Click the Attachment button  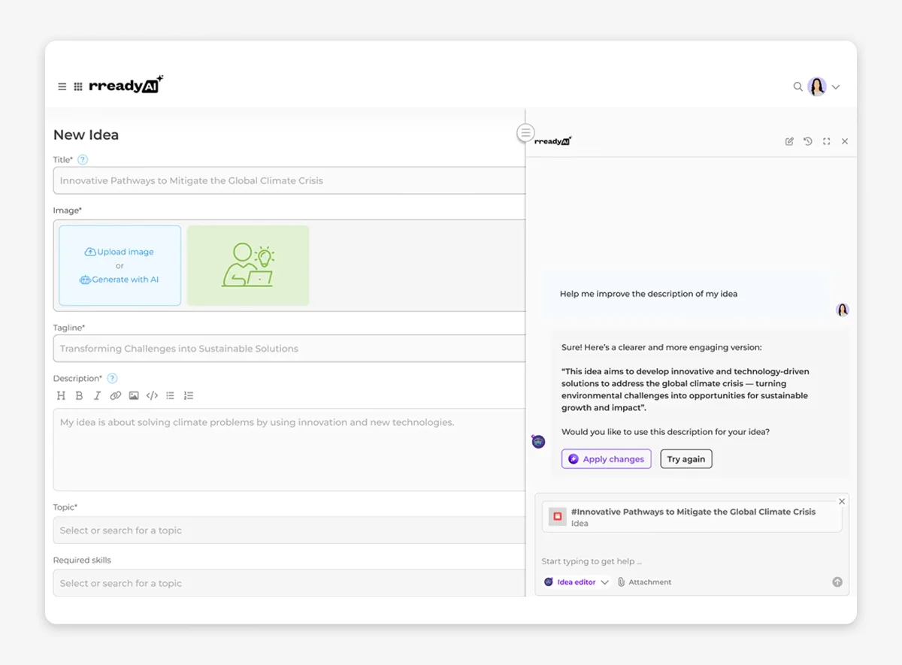[x=645, y=582]
